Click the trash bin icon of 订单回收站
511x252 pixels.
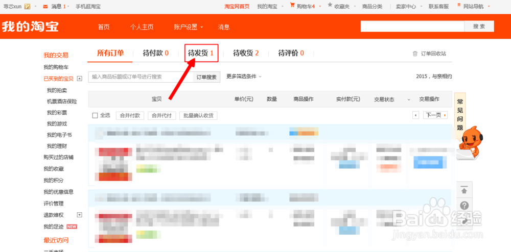pos(415,54)
